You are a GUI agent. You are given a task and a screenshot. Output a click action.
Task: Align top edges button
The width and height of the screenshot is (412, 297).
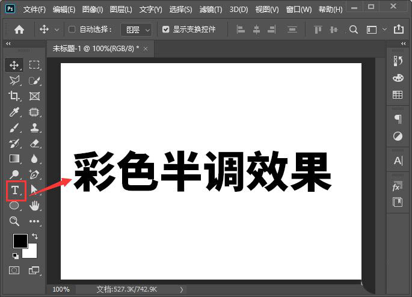318,29
